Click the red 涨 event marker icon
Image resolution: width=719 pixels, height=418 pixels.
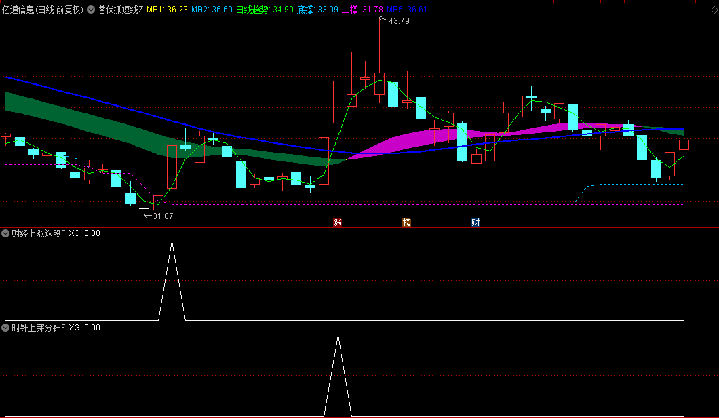337,222
